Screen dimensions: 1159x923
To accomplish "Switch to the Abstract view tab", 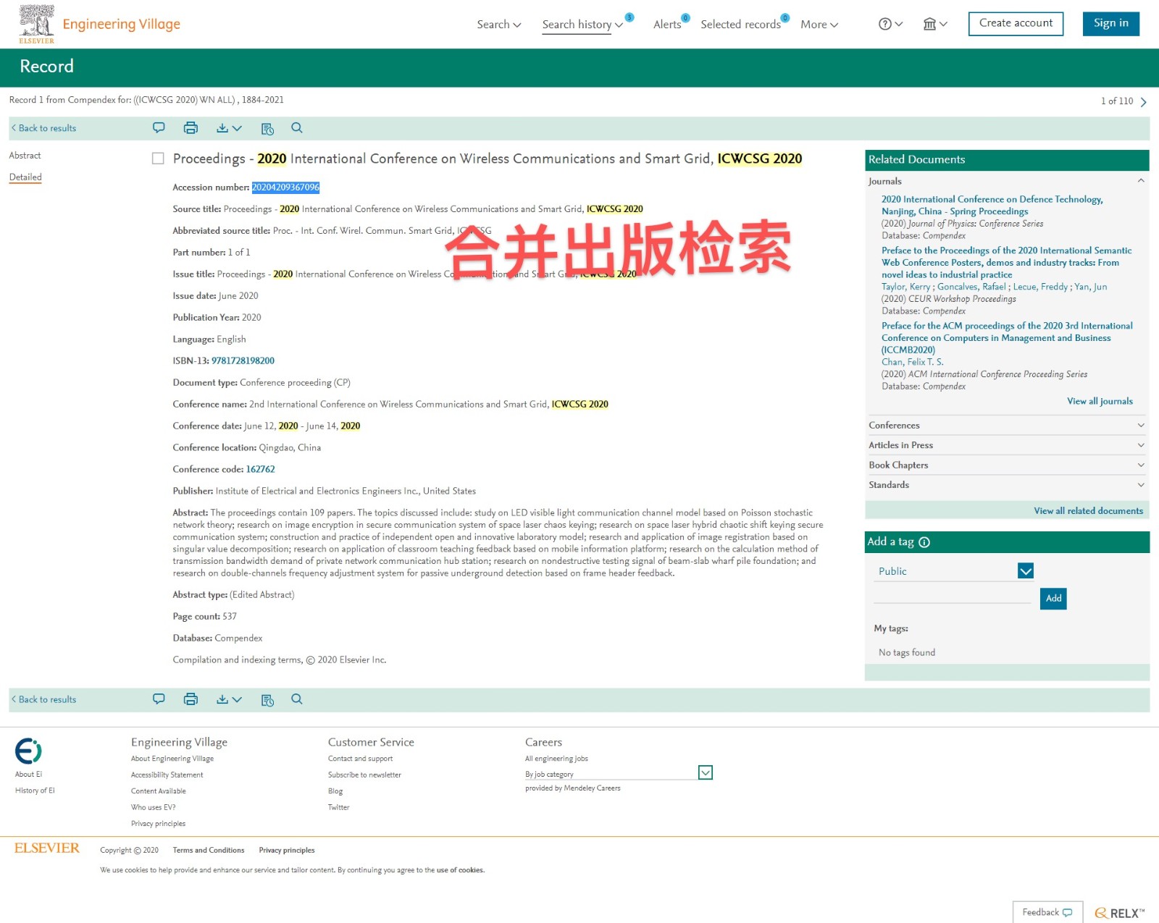I will [25, 156].
